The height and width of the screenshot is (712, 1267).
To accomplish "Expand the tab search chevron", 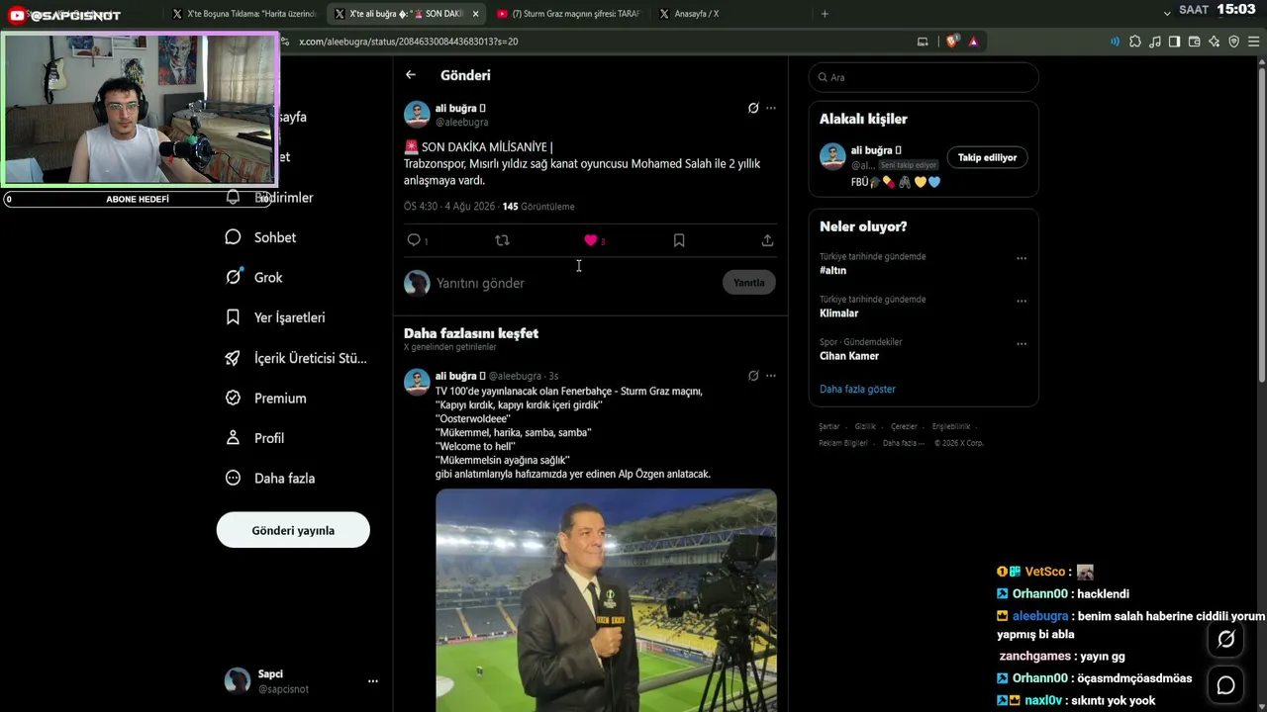I will (x=1167, y=14).
